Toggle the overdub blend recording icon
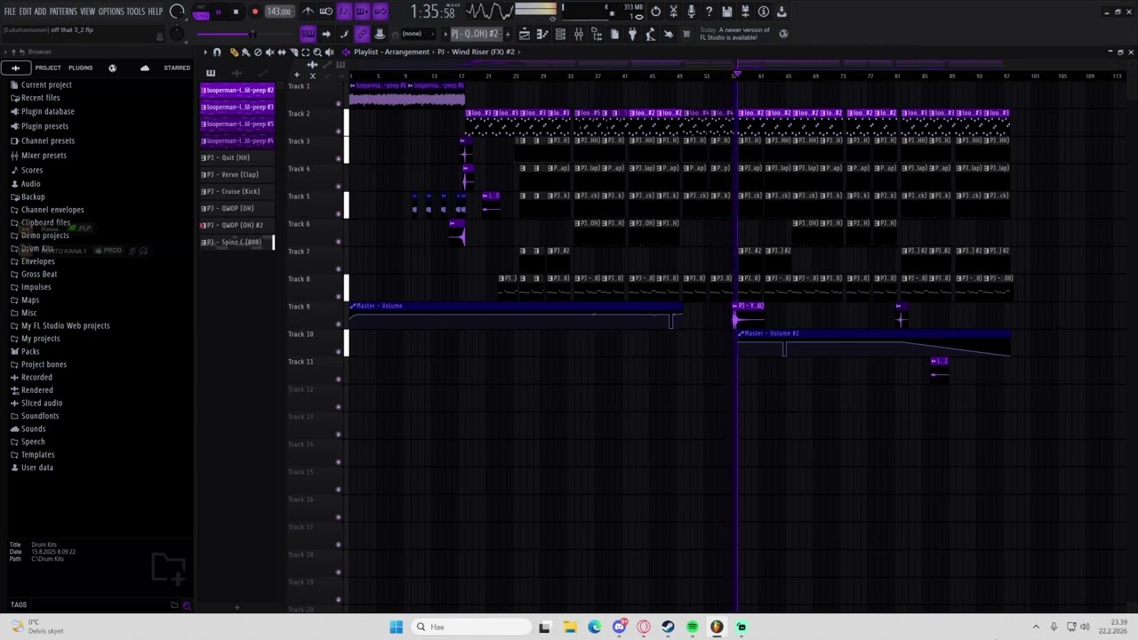The image size is (1138, 640). (x=362, y=12)
